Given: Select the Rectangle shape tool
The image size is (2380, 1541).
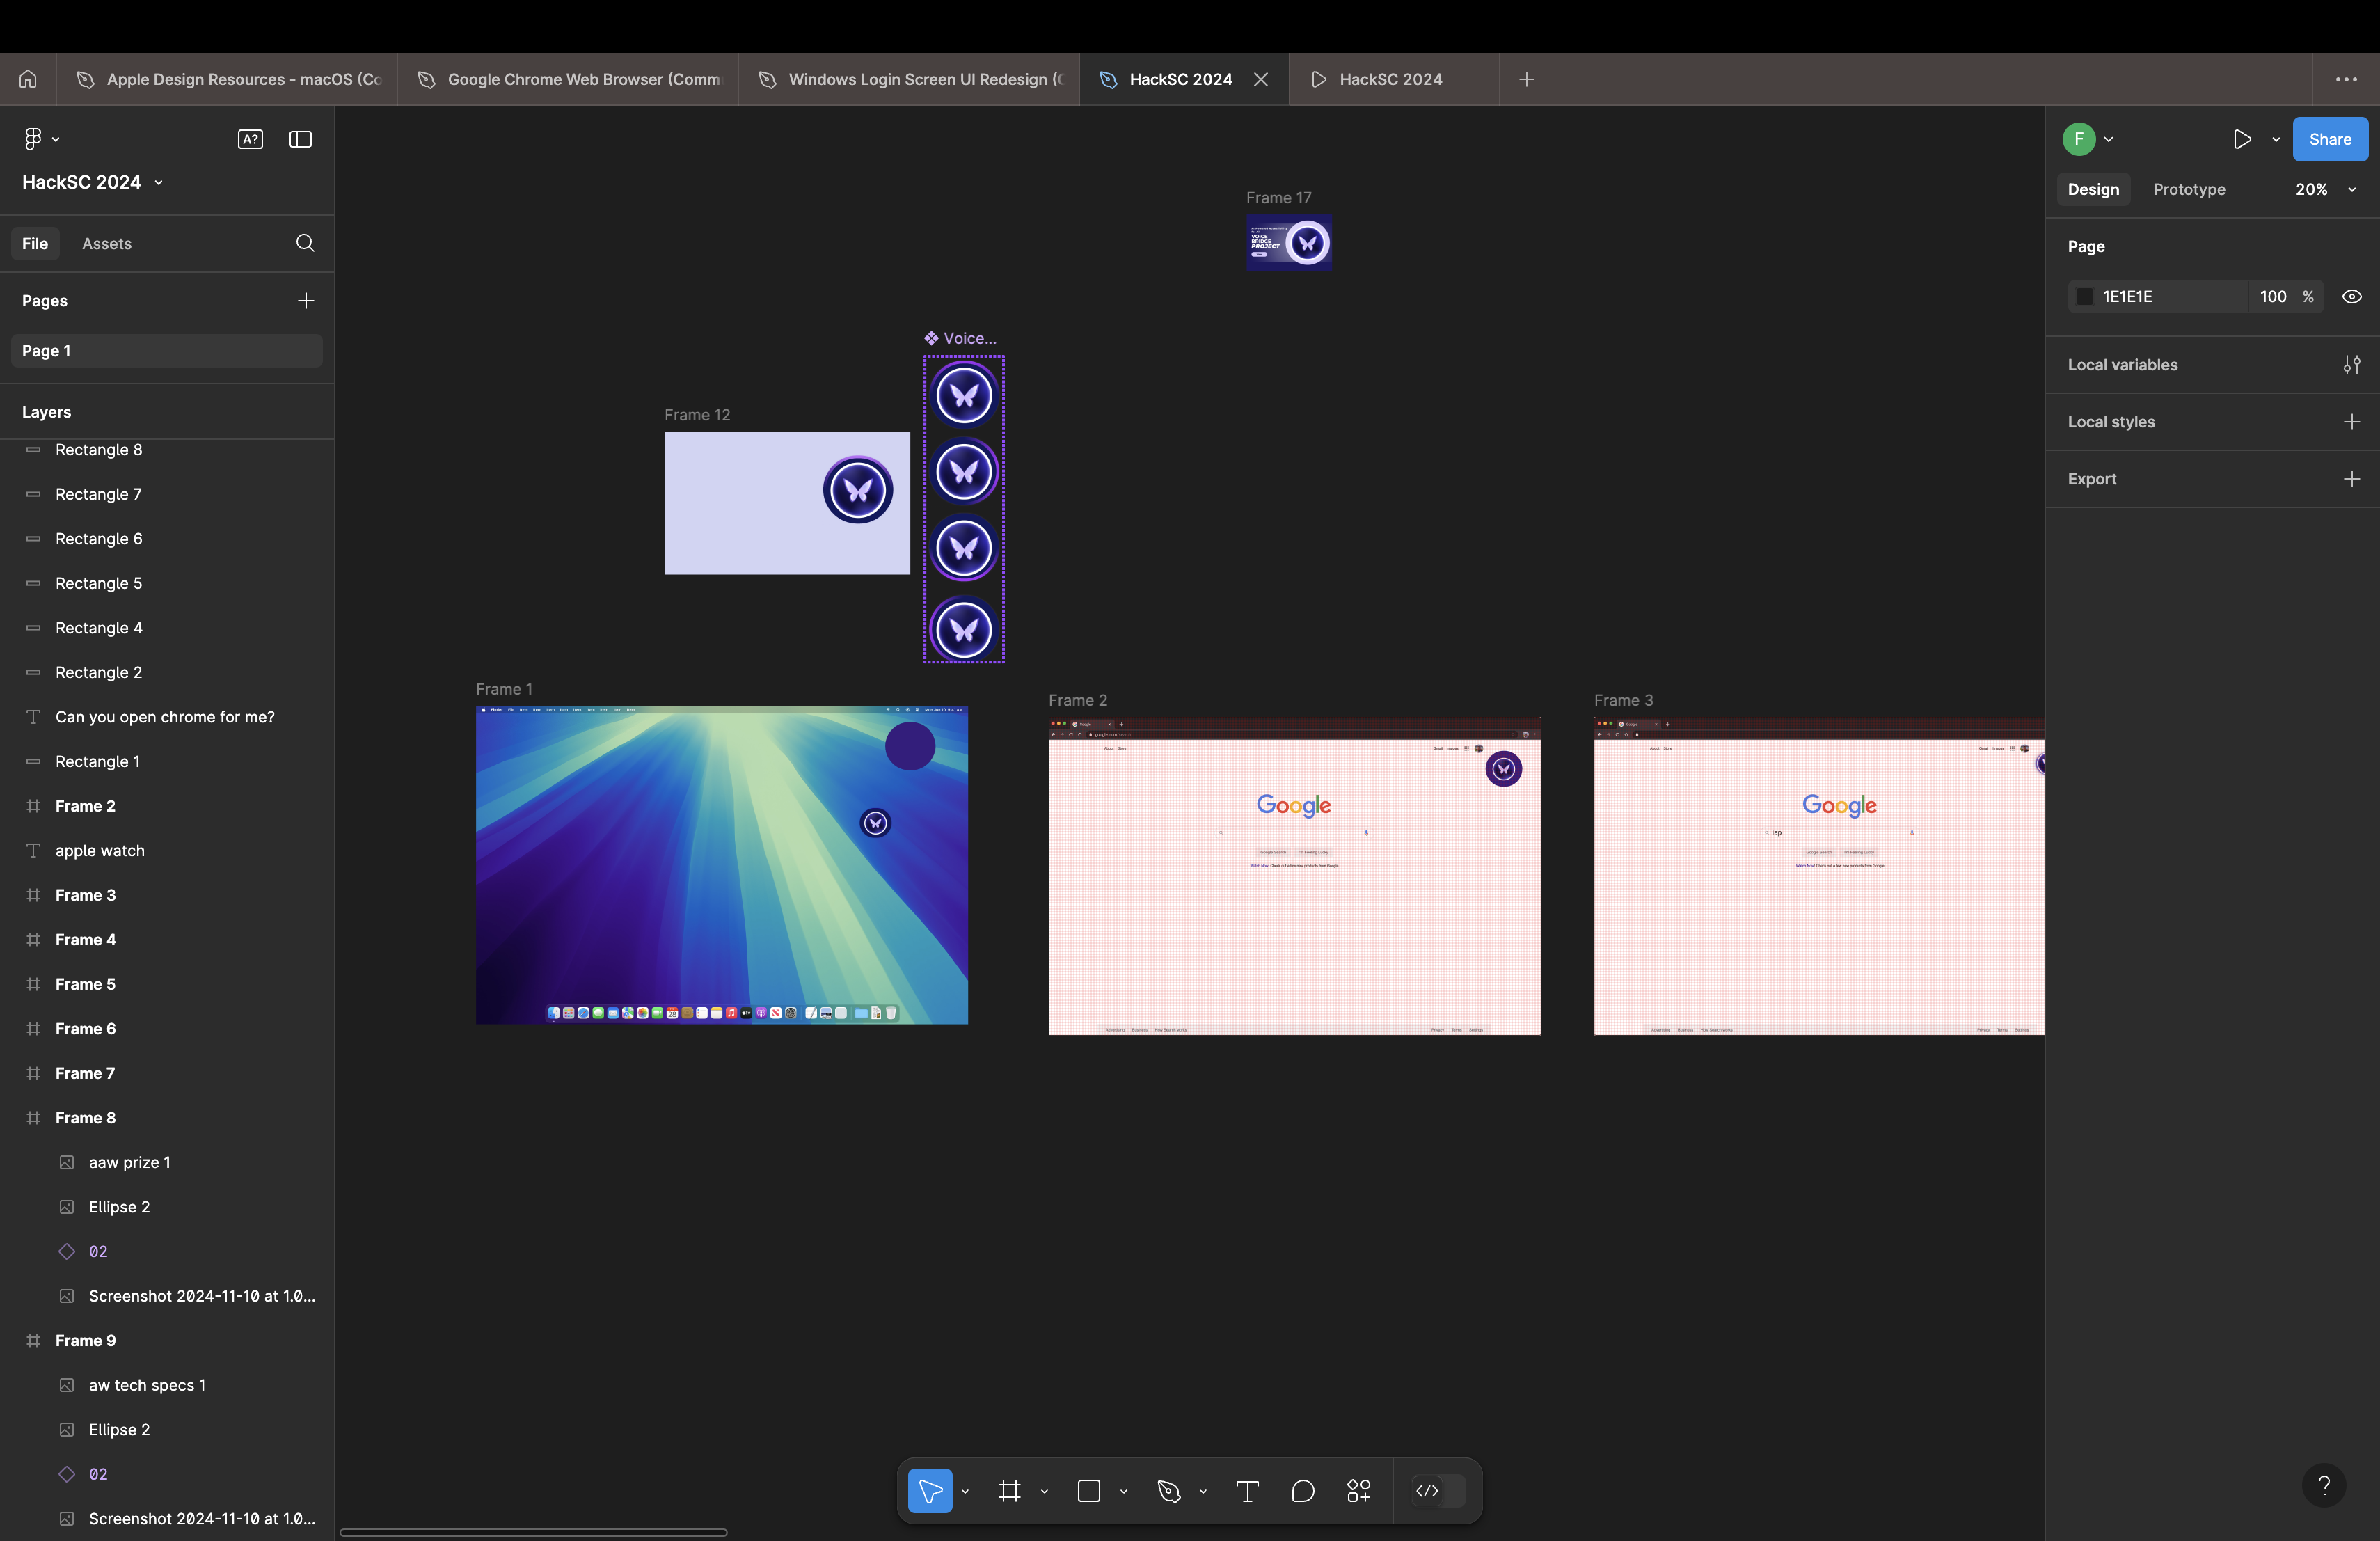Looking at the screenshot, I should 1089,1491.
